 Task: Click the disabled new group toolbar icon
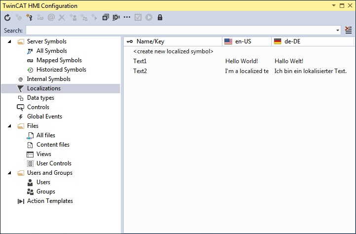tap(84, 17)
